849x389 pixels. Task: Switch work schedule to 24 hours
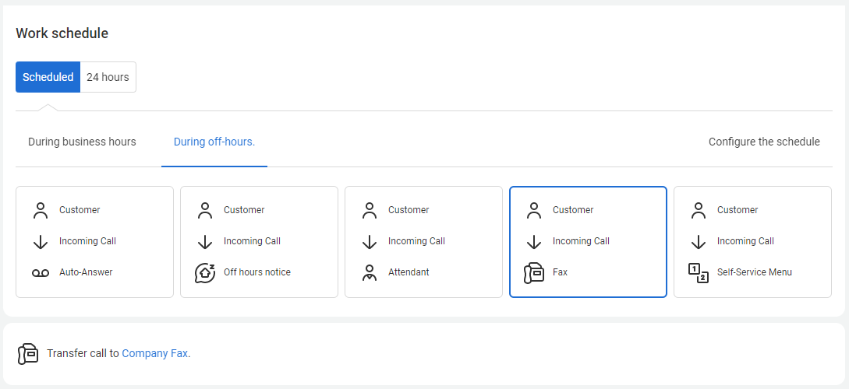point(108,77)
